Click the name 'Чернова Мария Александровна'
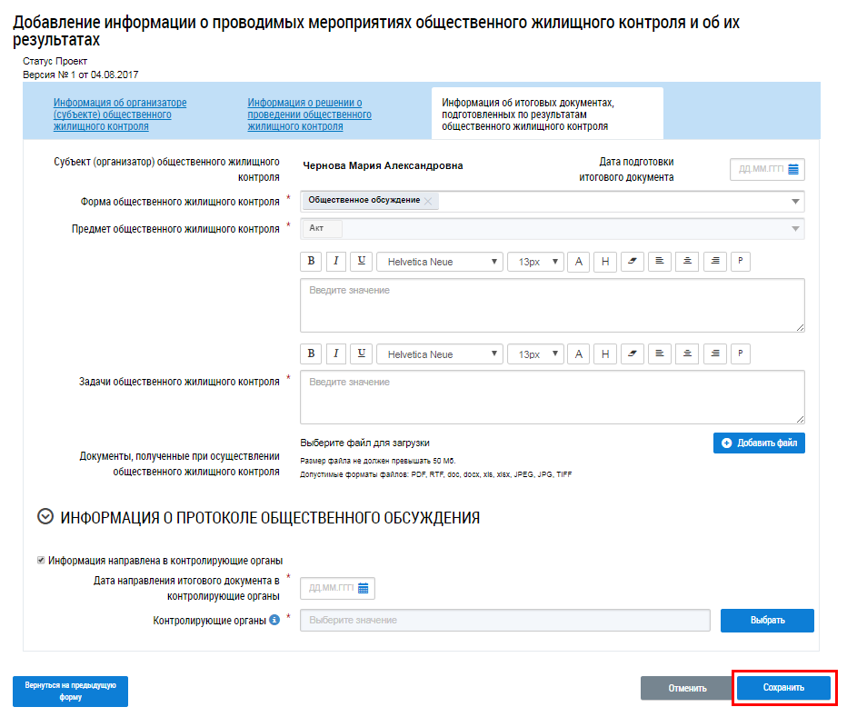Image resolution: width=847 pixels, height=717 pixels. click(383, 166)
